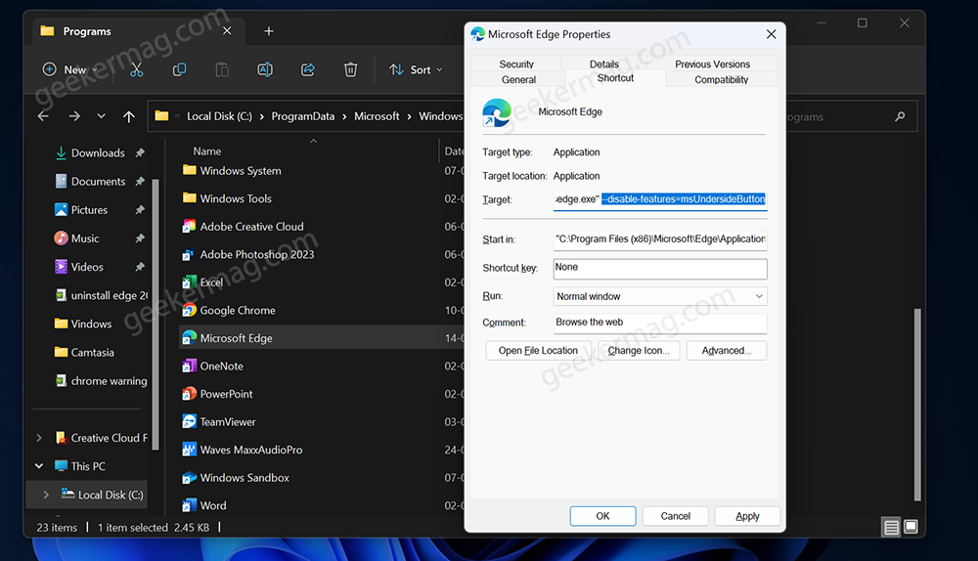Click OK in the Properties dialog
This screenshot has width=978, height=561.
(x=602, y=516)
